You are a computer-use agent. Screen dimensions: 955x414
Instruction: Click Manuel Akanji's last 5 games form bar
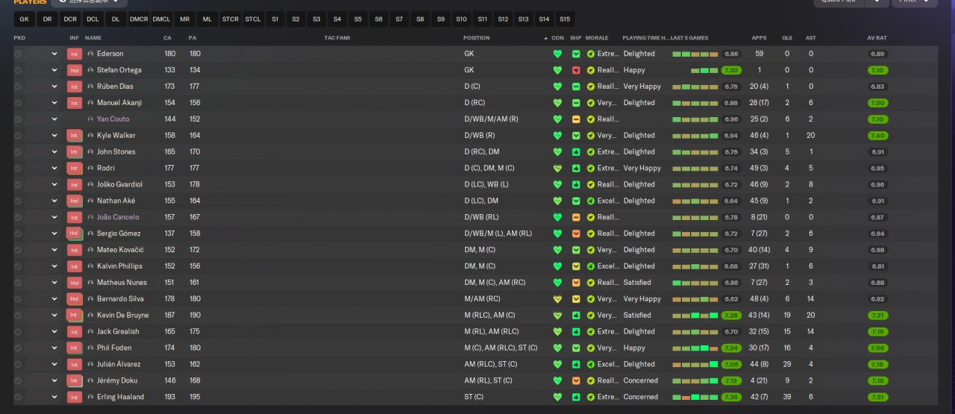click(x=695, y=103)
